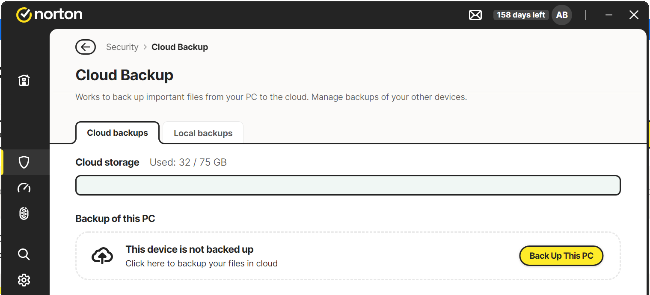Open the Home dashboard from the sidebar

pyautogui.click(x=24, y=80)
